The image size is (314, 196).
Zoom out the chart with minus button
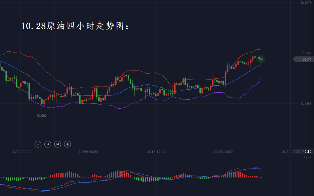[38, 144]
